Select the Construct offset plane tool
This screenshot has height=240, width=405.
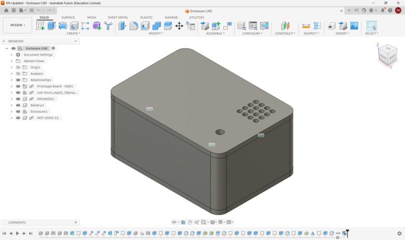pyautogui.click(x=285, y=26)
